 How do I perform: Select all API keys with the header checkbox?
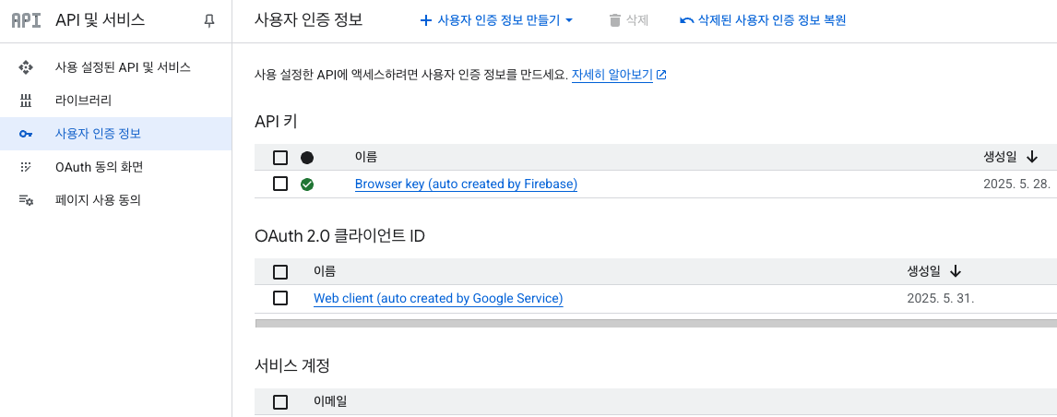(x=280, y=158)
